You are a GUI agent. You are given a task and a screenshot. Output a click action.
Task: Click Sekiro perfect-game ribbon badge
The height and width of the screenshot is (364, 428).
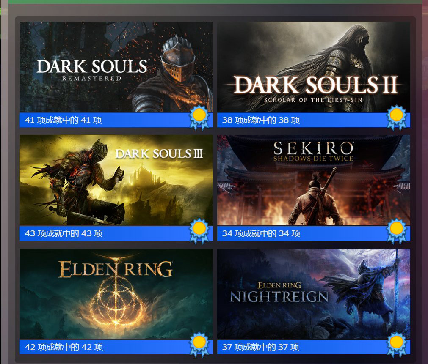397,231
